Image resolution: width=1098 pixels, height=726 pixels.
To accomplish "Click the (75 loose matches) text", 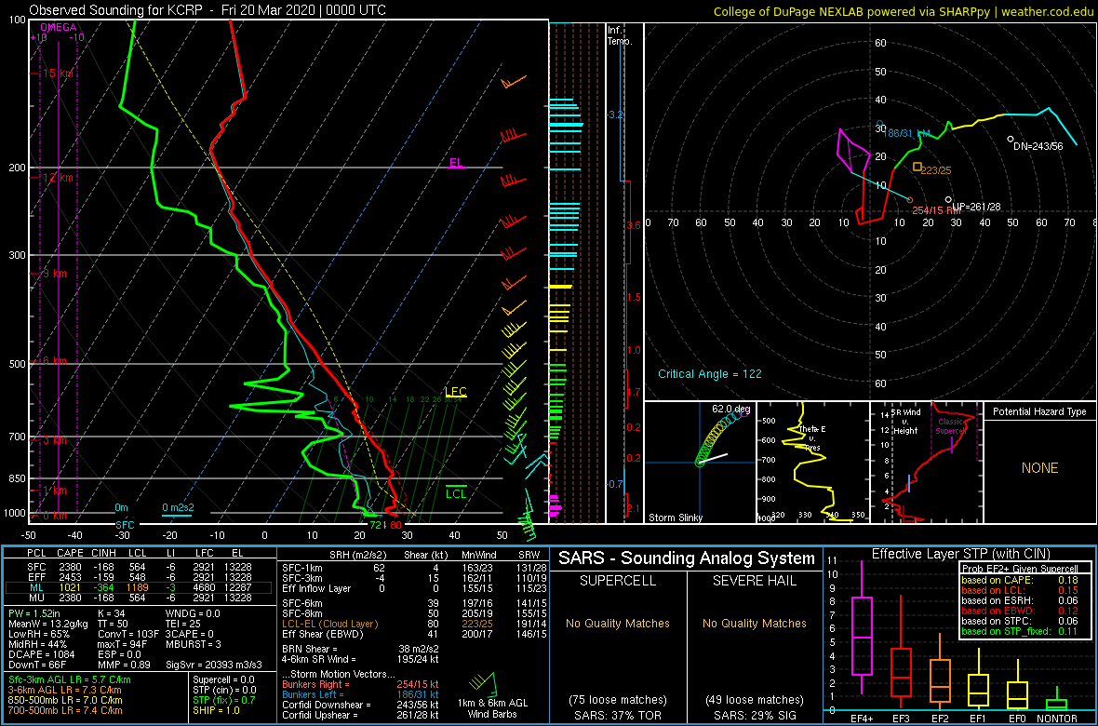I will [x=618, y=699].
